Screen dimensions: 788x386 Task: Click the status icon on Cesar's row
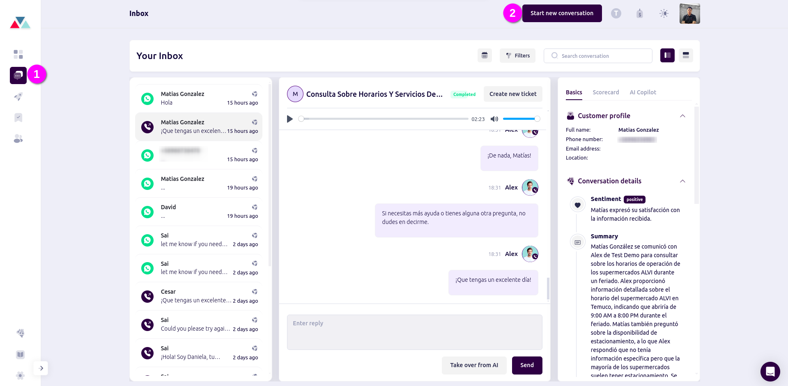pyautogui.click(x=255, y=292)
